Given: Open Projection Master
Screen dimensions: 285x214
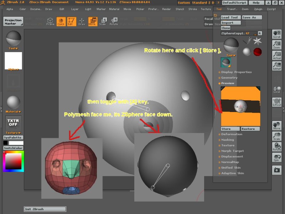Looking at the screenshot, I should tap(13, 21).
